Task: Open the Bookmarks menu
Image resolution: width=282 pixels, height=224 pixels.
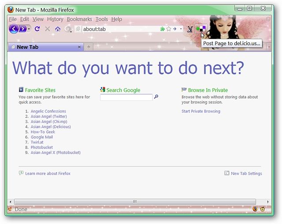Action: (x=79, y=19)
